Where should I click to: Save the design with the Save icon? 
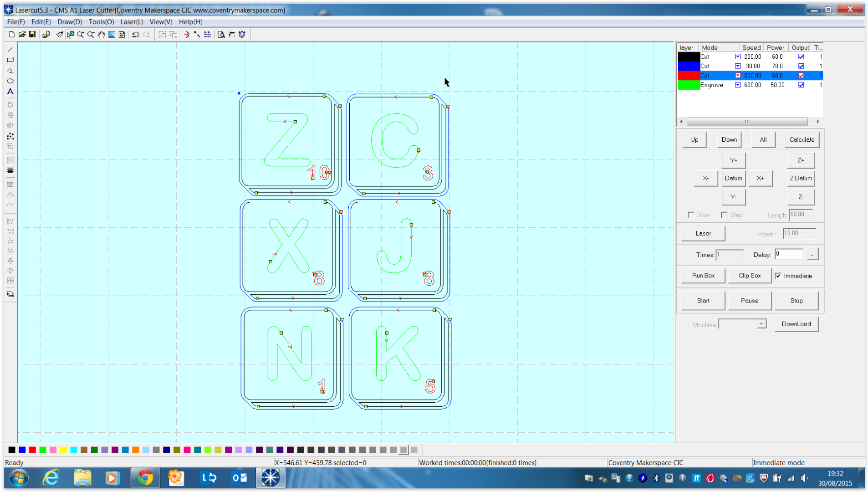[32, 35]
